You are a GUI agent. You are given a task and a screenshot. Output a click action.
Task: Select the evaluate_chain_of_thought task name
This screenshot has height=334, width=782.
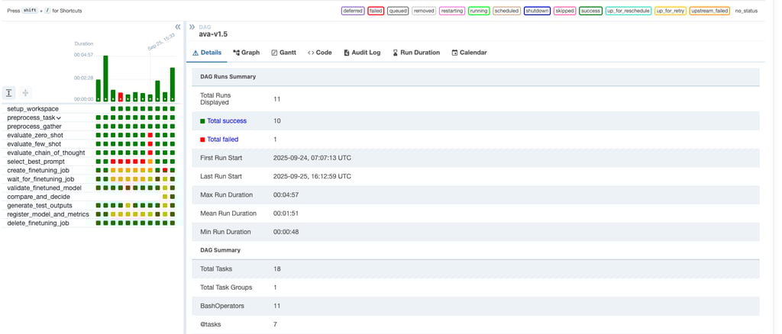click(x=46, y=153)
